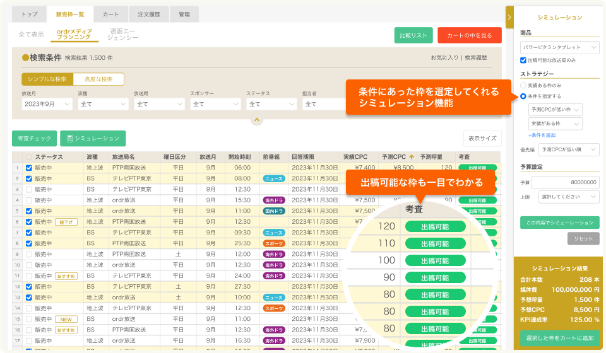The height and width of the screenshot is (353, 606).
Task: Uncheck 出稿可能な放送局のみ checkbox
Action: 523,60
